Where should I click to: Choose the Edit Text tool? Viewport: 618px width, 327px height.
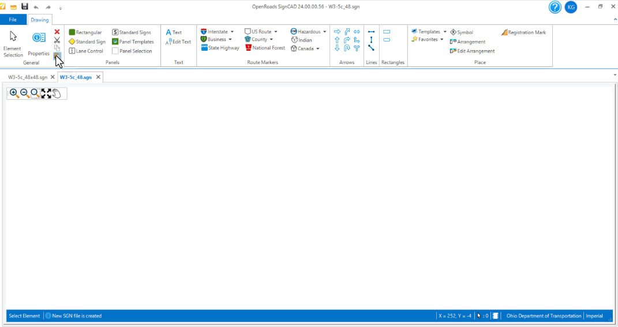pyautogui.click(x=178, y=42)
